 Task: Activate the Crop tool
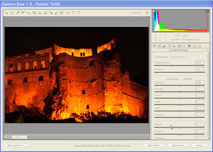(x=34, y=13)
